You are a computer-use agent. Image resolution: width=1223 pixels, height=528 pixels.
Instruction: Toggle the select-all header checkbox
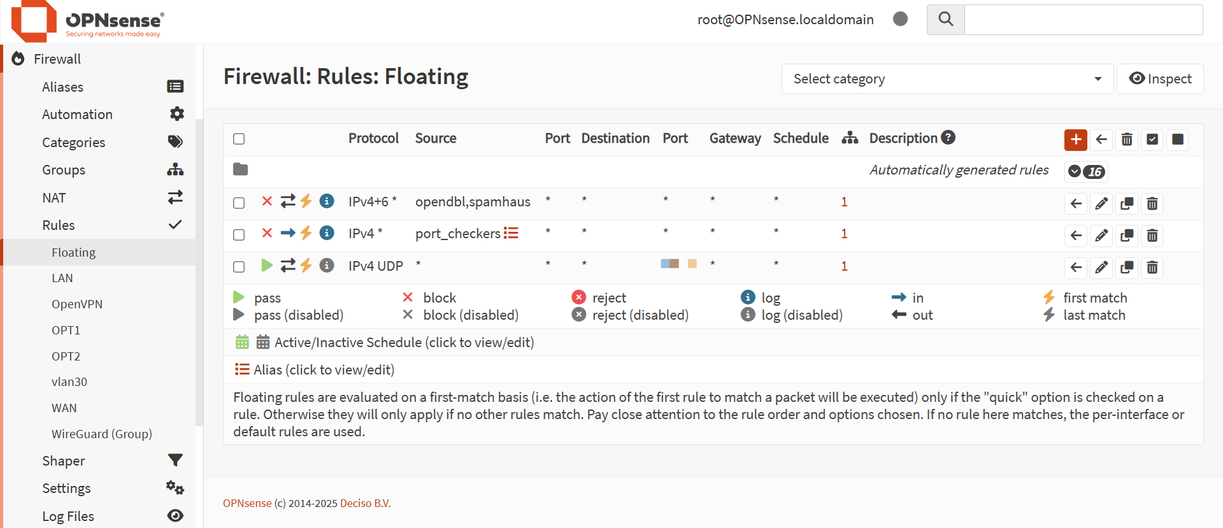click(239, 139)
